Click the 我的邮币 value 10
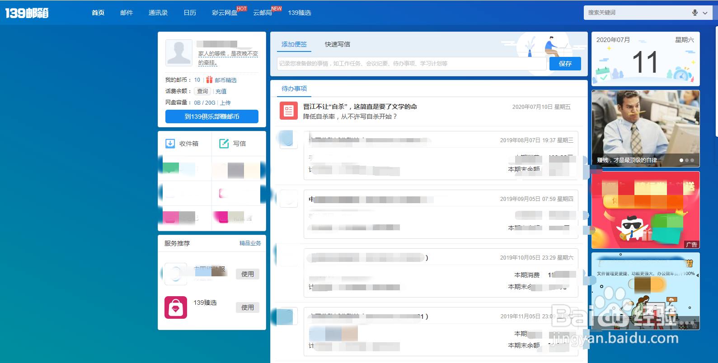Viewport: 718px width, 363px height. [x=197, y=80]
